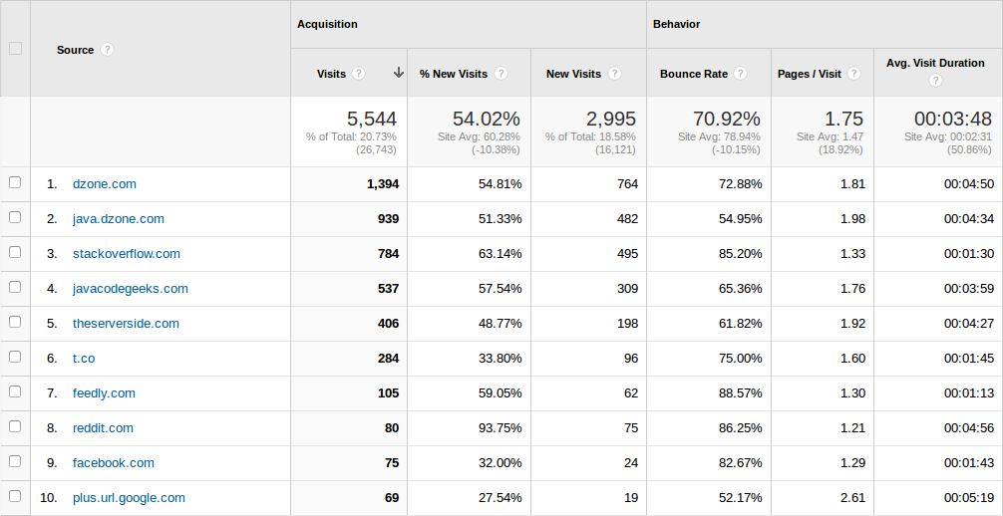This screenshot has height=516, width=1003.
Task: Check the box for java.dzone.com row
Action: 15,217
